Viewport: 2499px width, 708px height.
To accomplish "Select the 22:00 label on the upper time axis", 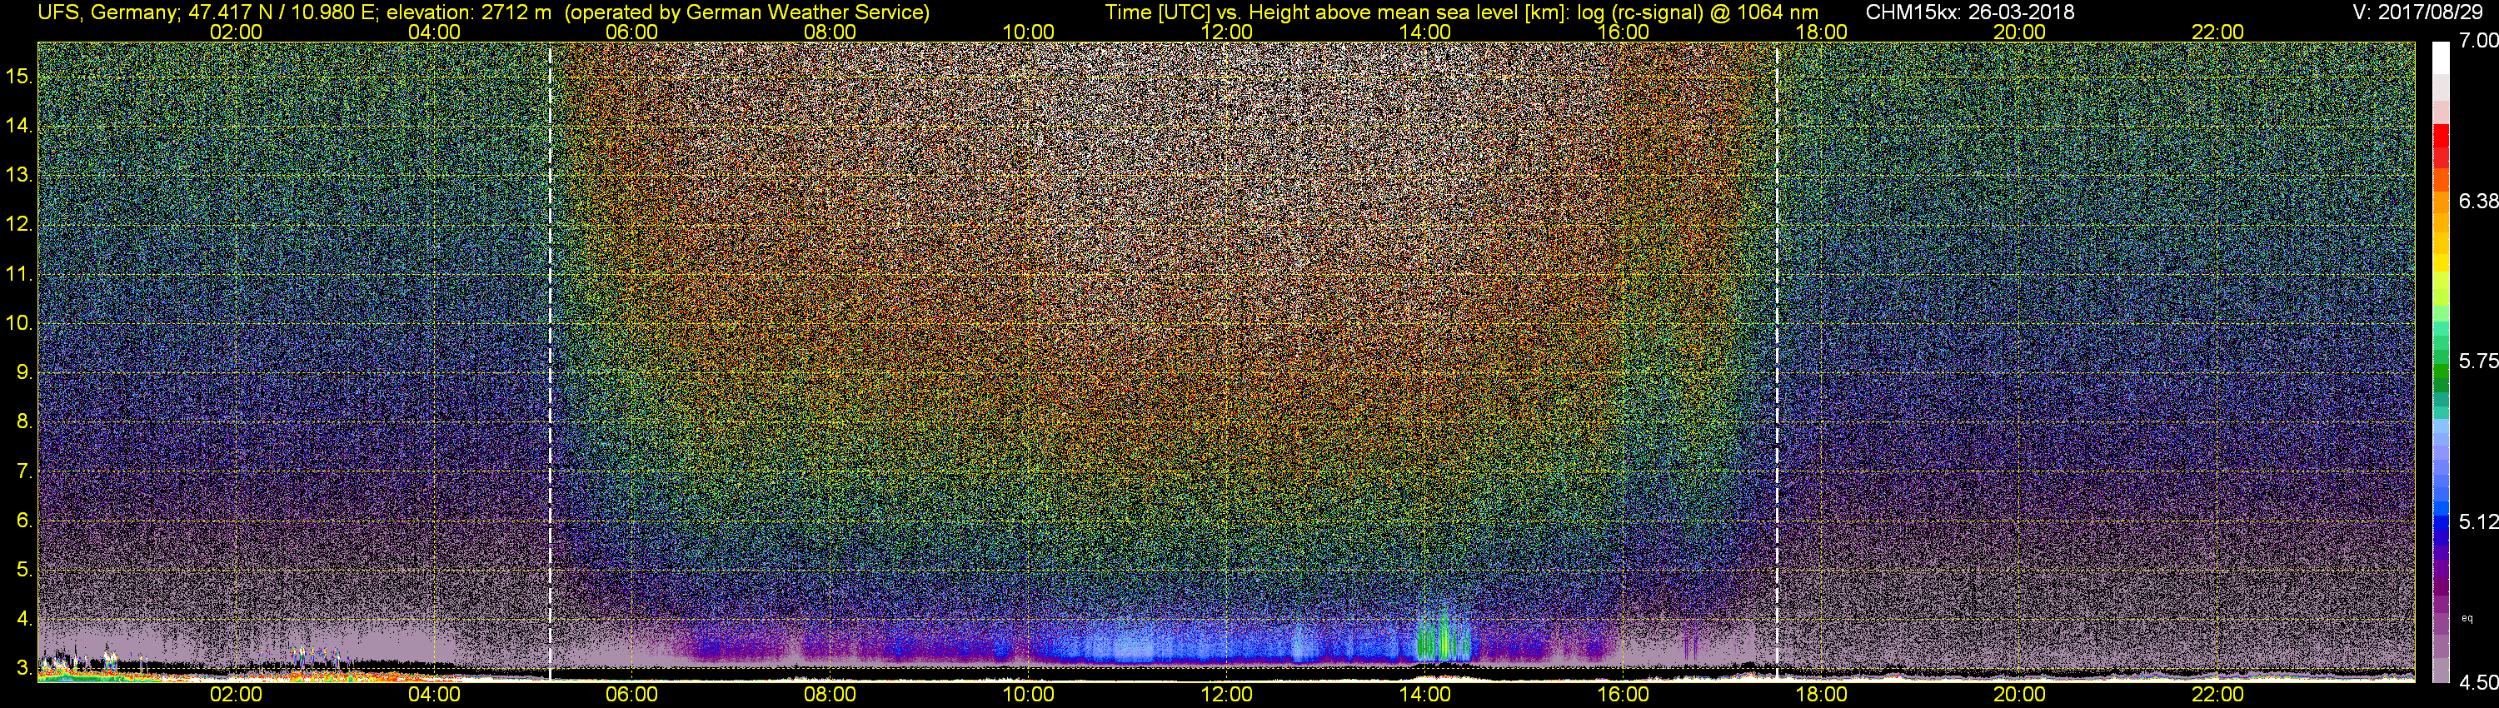I will (x=2217, y=32).
